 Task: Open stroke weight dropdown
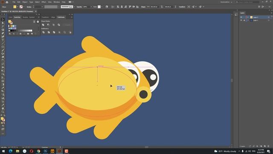tap(42, 7)
